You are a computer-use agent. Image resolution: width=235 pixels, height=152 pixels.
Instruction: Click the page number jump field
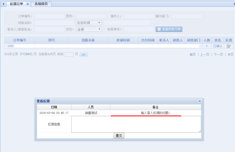69,55
